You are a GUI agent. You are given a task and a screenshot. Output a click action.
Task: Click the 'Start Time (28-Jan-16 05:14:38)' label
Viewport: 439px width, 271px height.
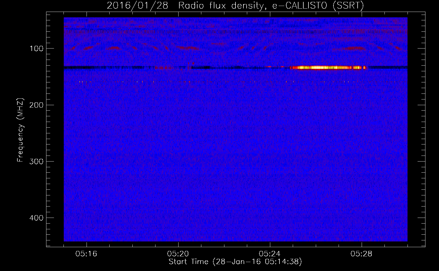[x=235, y=262]
